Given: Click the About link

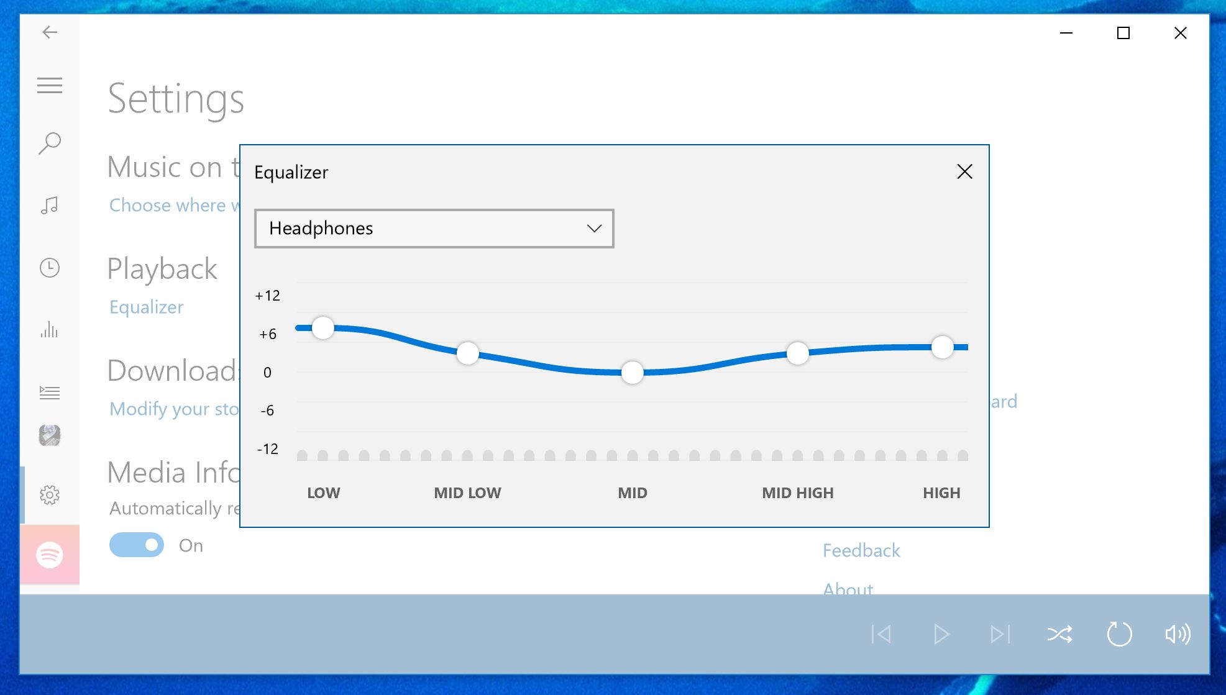Looking at the screenshot, I should tap(847, 589).
